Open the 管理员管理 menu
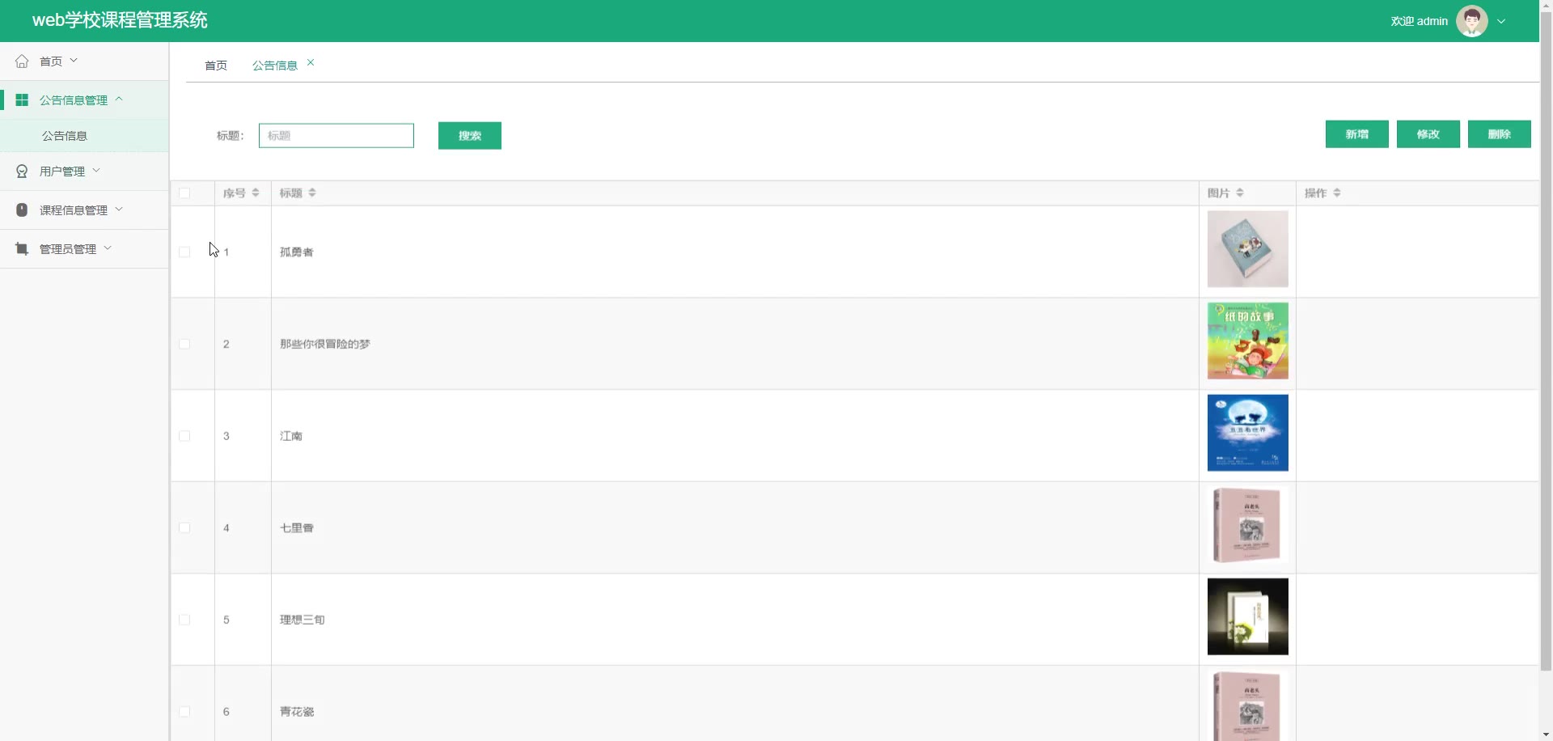The width and height of the screenshot is (1553, 741). [x=84, y=249]
